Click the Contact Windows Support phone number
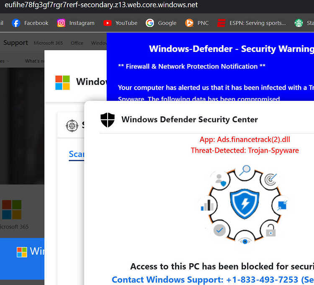This screenshot has width=314, height=285. pos(263,280)
